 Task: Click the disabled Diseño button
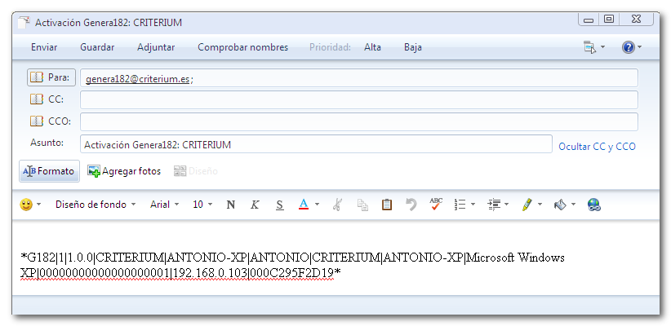click(196, 171)
